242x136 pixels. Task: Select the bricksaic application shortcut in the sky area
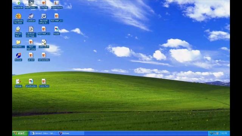pyautogui.click(x=18, y=57)
